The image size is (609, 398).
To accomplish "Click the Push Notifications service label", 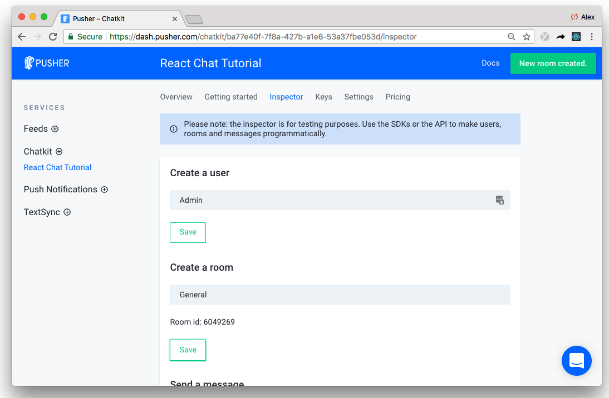I will (x=61, y=190).
